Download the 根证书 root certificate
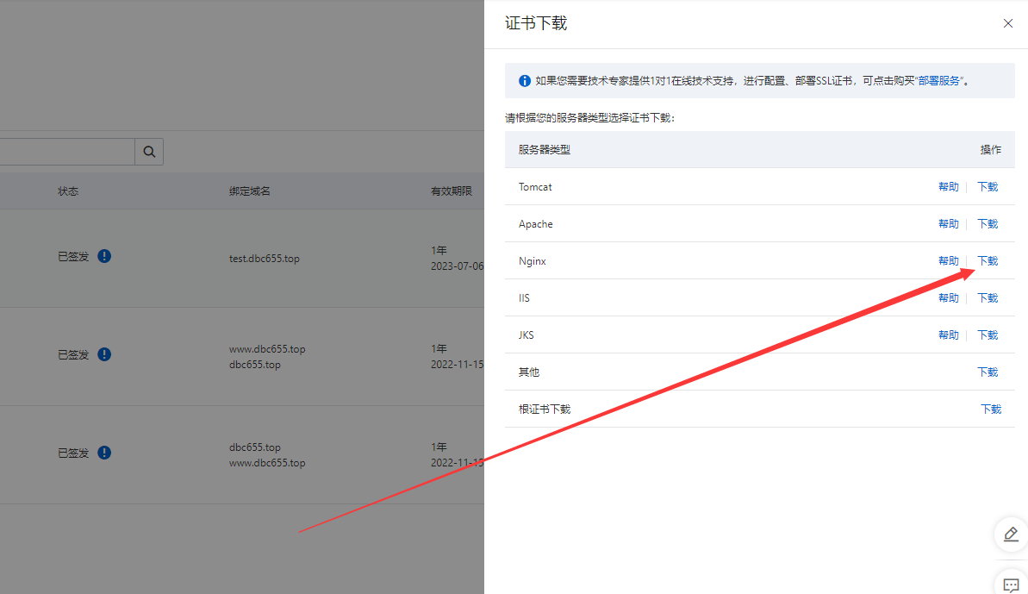Viewport: 1028px width, 594px height. tap(991, 410)
